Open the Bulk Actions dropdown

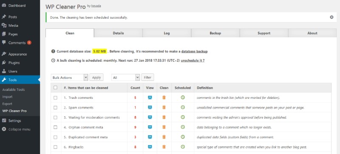(69, 77)
